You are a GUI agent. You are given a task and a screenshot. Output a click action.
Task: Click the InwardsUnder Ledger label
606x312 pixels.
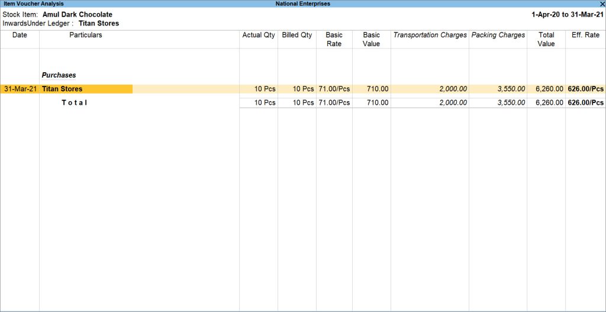tap(38, 24)
